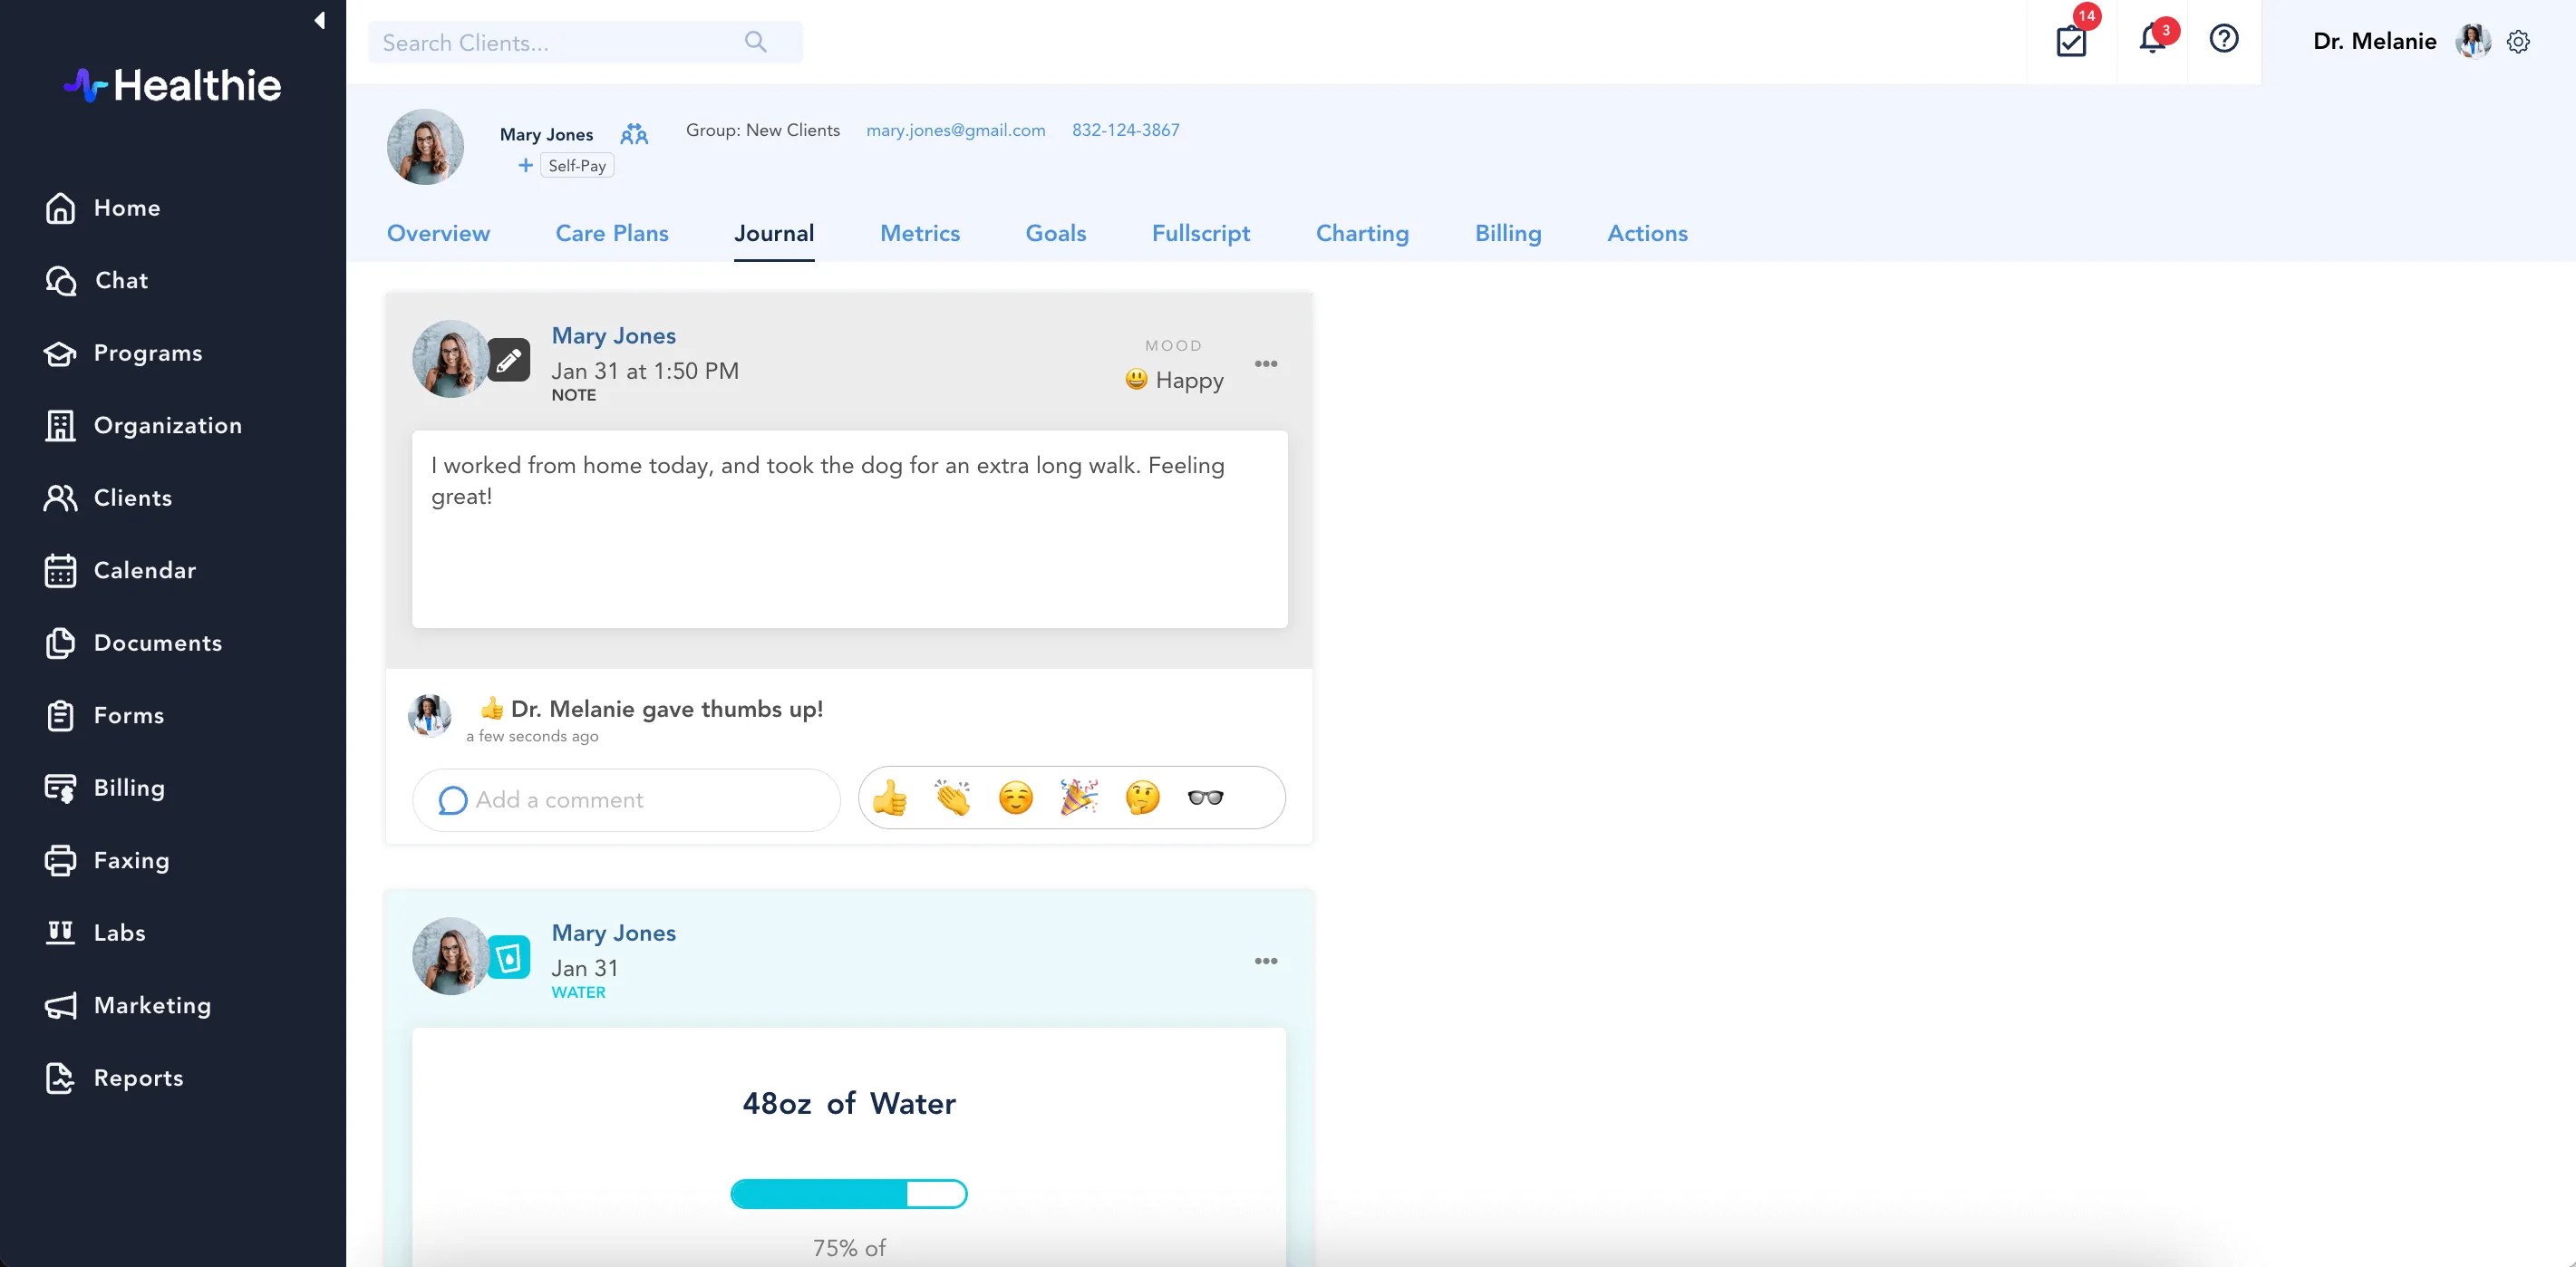The image size is (2576, 1267).
Task: React with the party popper emoji
Action: tap(1079, 798)
